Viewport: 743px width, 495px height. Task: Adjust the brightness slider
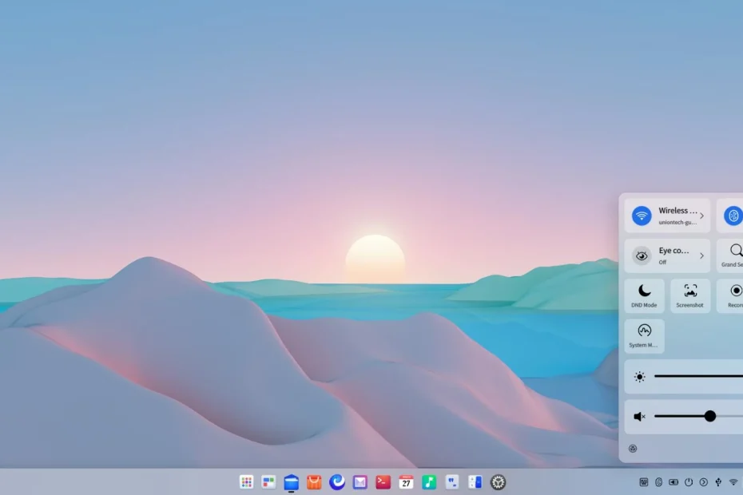tap(703, 375)
